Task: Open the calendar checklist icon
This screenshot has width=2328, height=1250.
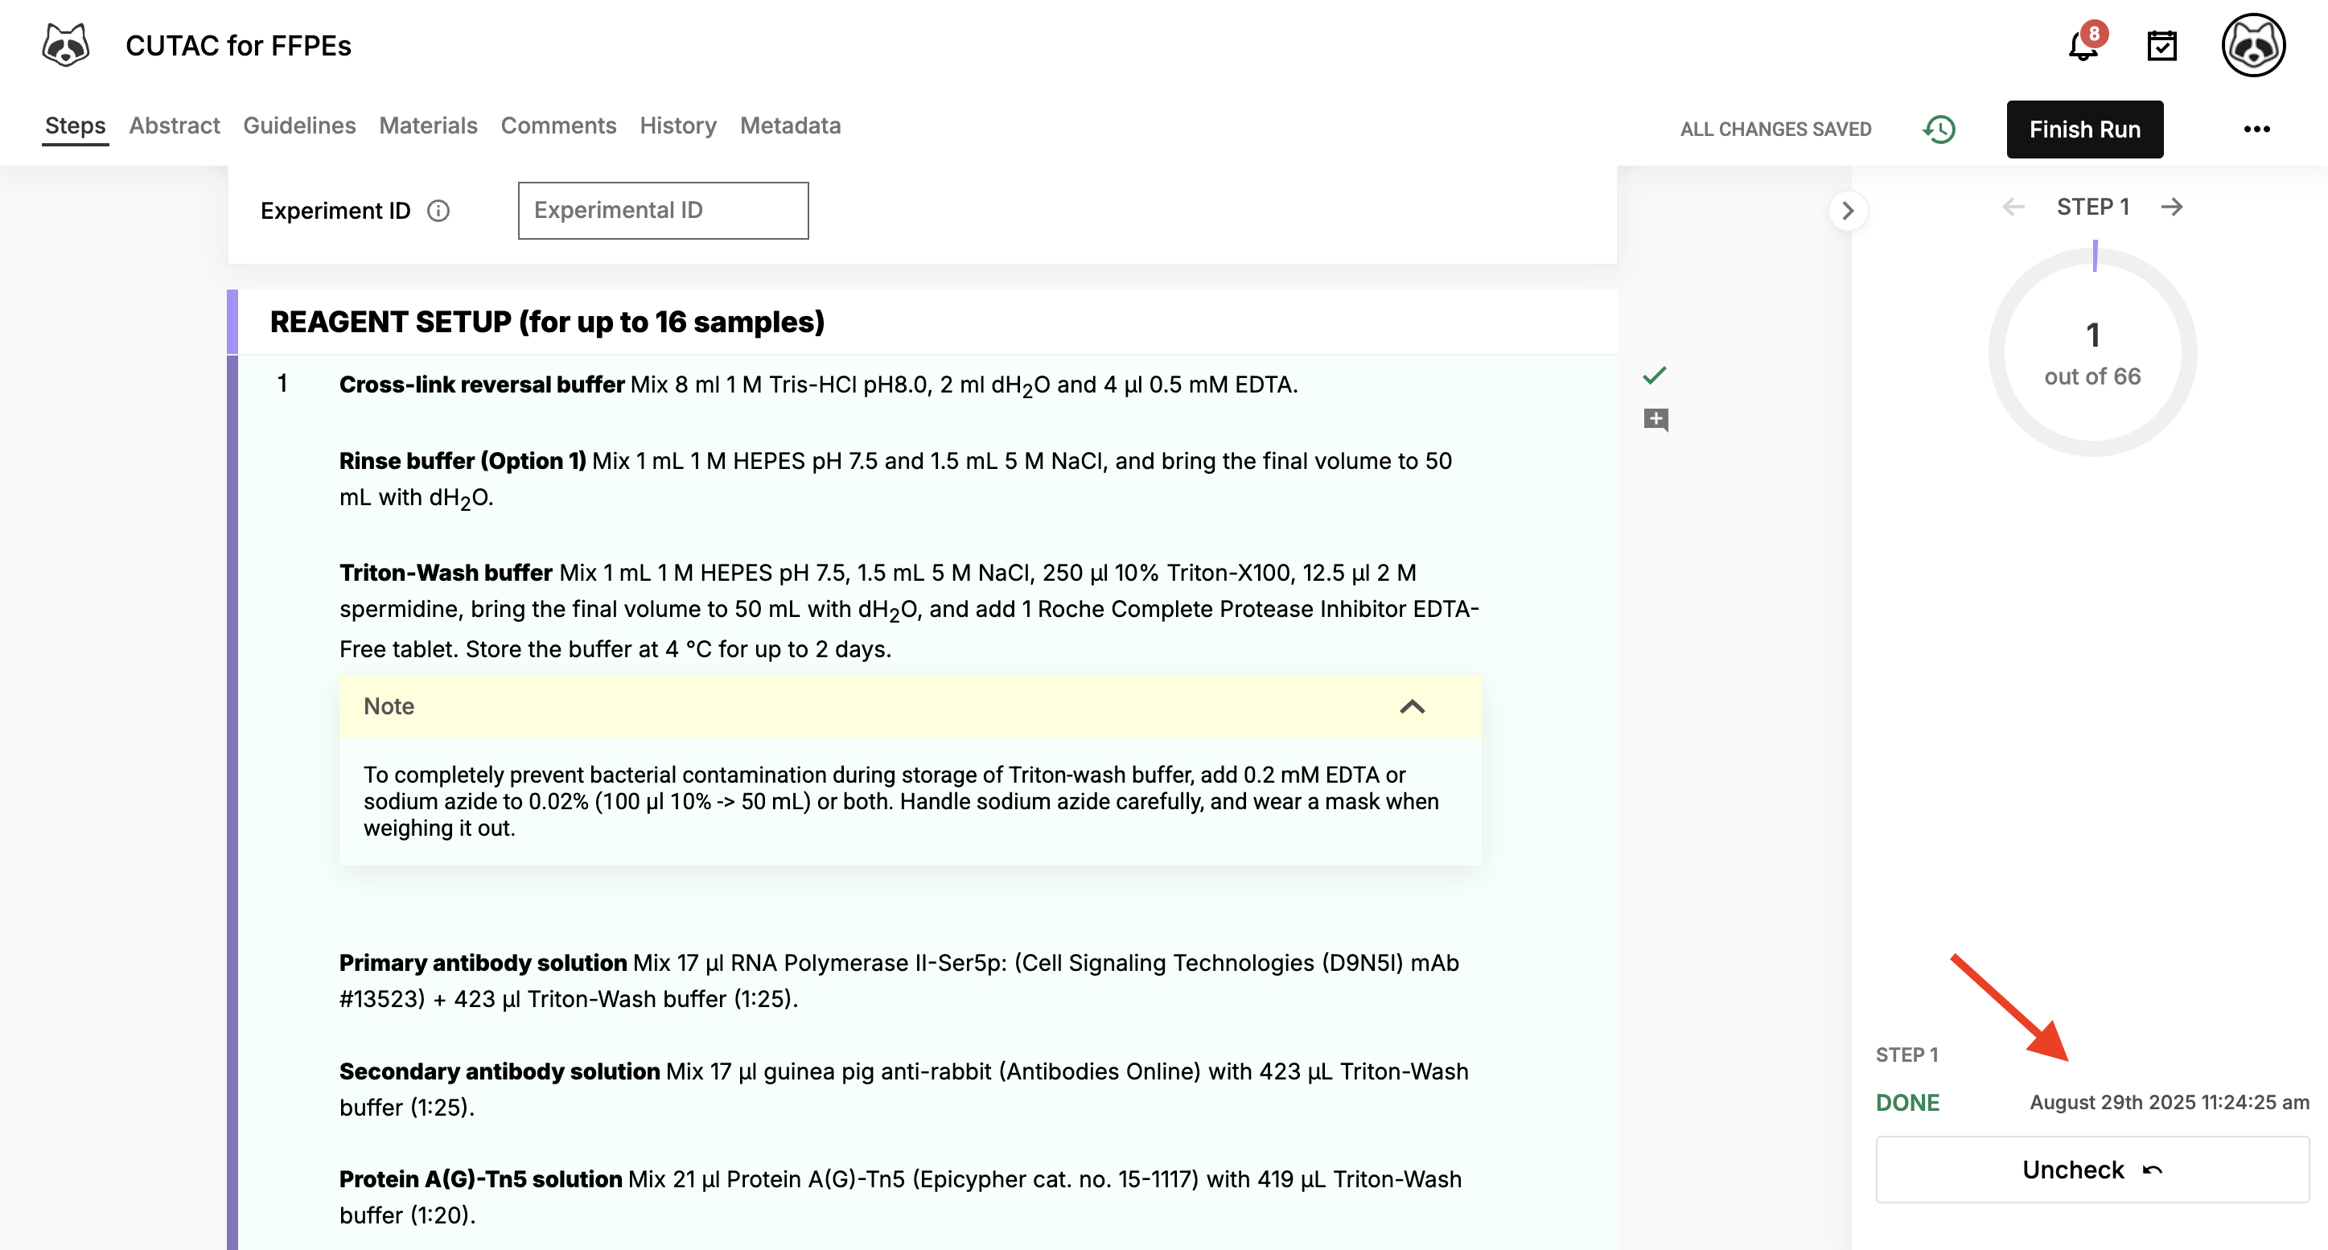Action: pyautogui.click(x=2161, y=45)
